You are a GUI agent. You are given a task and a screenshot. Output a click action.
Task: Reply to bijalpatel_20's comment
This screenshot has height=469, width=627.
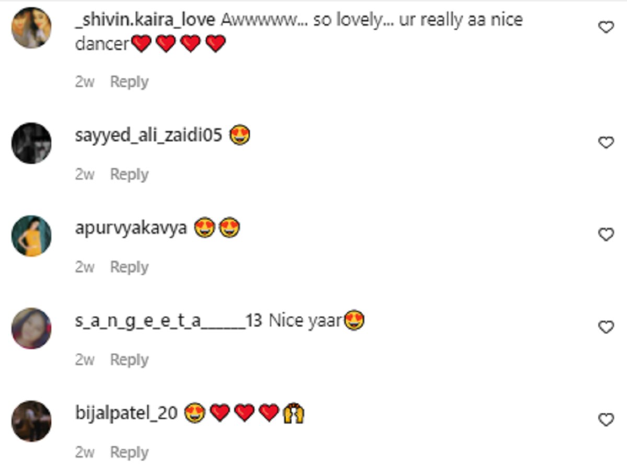(129, 452)
